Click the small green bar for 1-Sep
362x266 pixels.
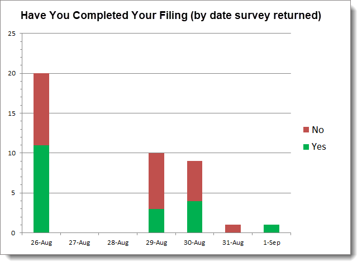coord(271,229)
